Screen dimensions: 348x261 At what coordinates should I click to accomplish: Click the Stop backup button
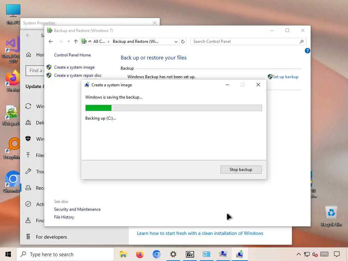(x=241, y=170)
